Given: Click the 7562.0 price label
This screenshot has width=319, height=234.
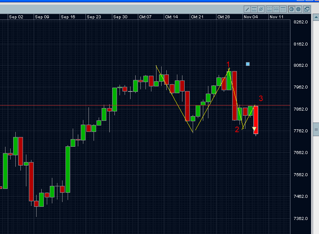Looking at the screenshot, I should [300, 175].
